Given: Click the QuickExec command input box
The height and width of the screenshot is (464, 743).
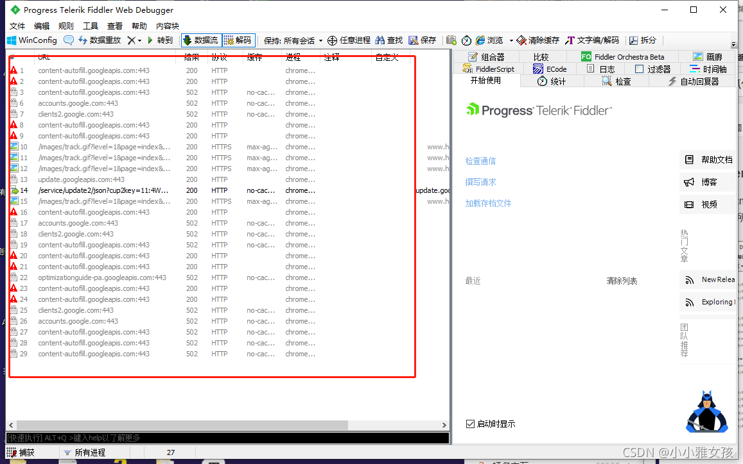Looking at the screenshot, I should point(227,438).
